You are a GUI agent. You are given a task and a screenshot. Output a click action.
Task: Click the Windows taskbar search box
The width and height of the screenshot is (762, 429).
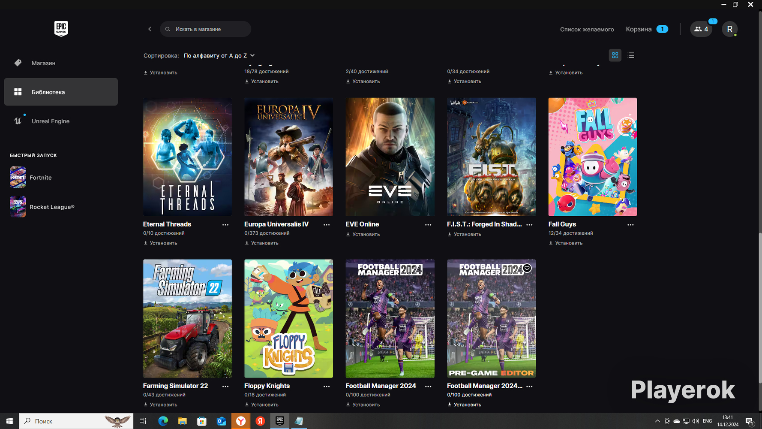tap(76, 421)
